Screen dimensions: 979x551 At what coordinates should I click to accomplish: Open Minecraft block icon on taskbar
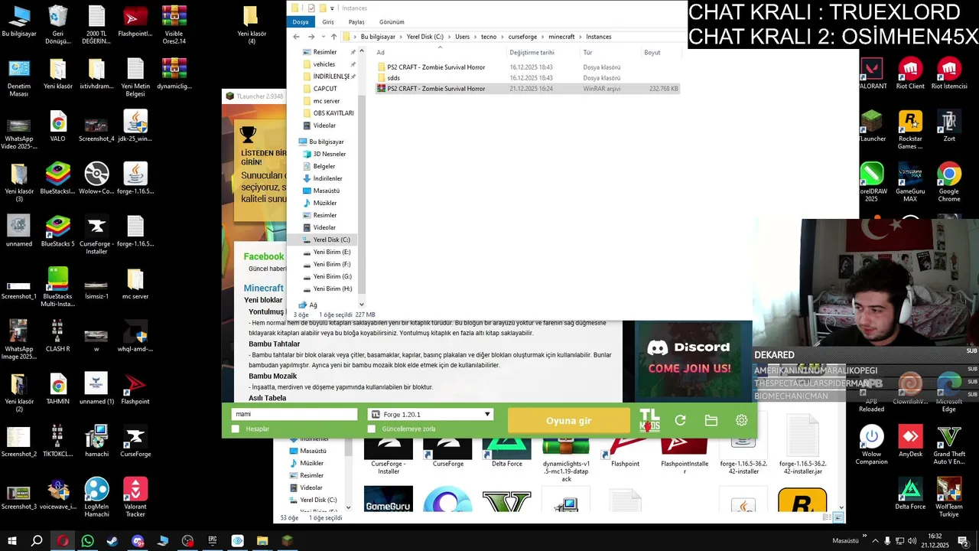tap(288, 541)
